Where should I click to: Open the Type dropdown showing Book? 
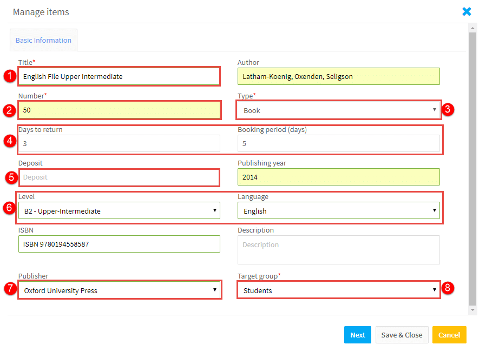[338, 110]
